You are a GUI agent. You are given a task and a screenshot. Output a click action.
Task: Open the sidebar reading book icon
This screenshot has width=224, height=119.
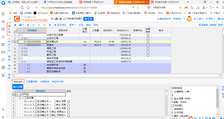3,29
